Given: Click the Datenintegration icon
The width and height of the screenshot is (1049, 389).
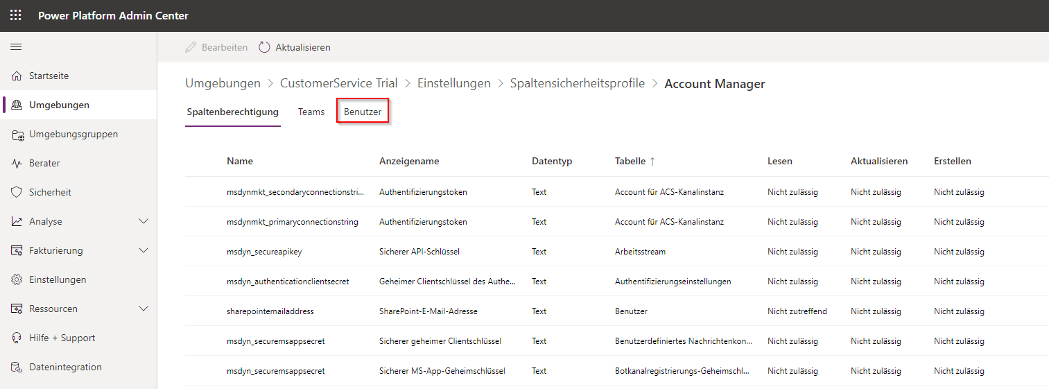Looking at the screenshot, I should point(17,367).
